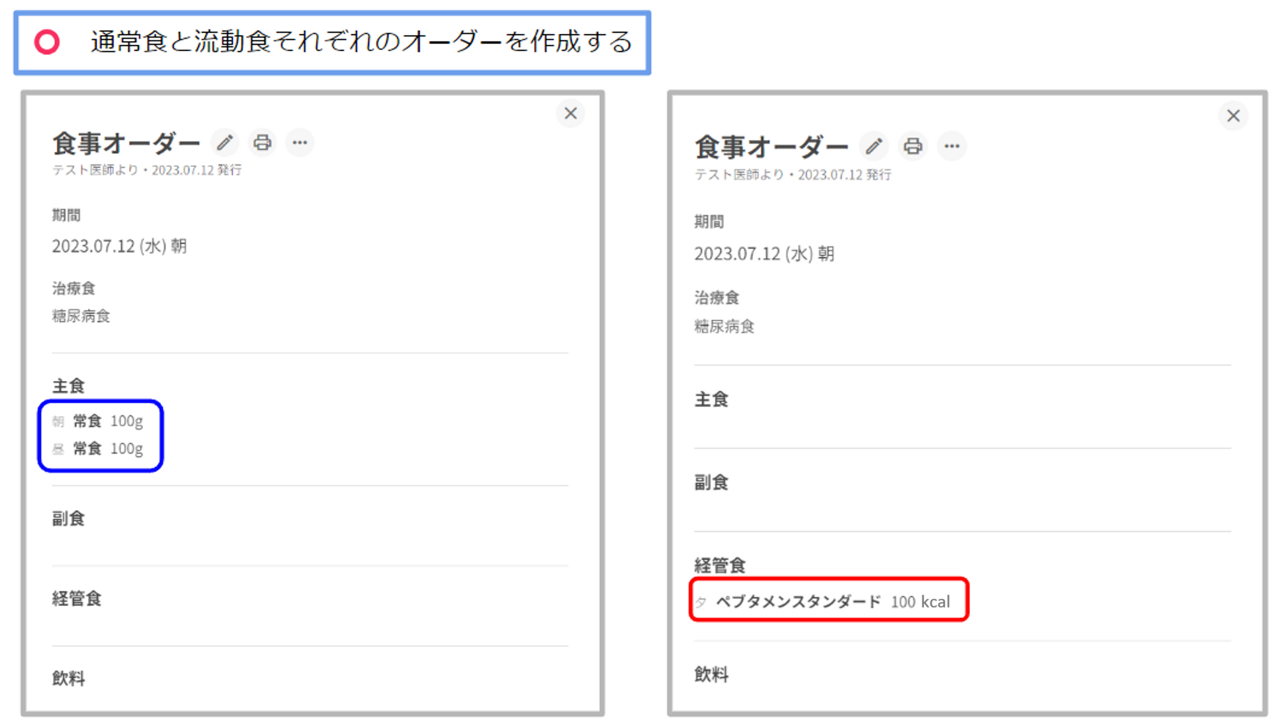The width and height of the screenshot is (1278, 726).
Task: Click the 経管食 heading in right panel
Action: [720, 565]
